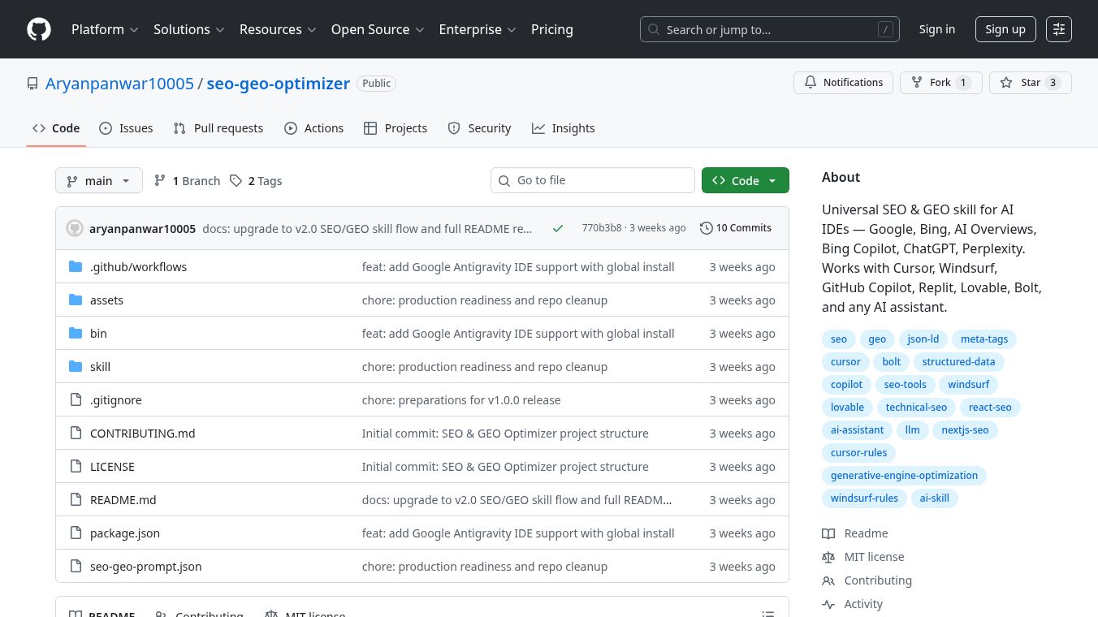1098x617 pixels.
Task: Click the Contributing people icon
Action: pos(828,580)
